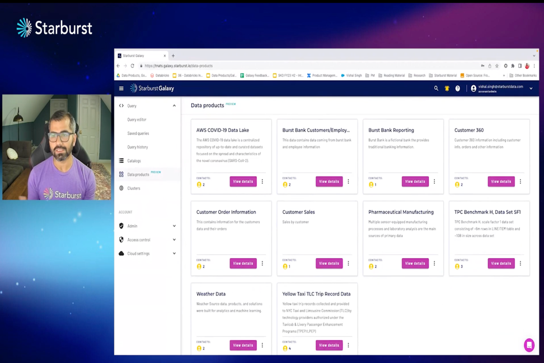Open notifications bell icon

click(x=447, y=89)
